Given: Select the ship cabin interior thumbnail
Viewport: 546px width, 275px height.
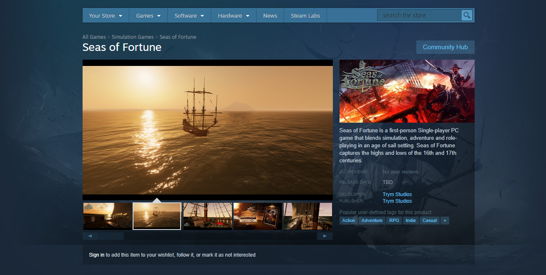Looking at the screenshot, I should tap(108, 216).
